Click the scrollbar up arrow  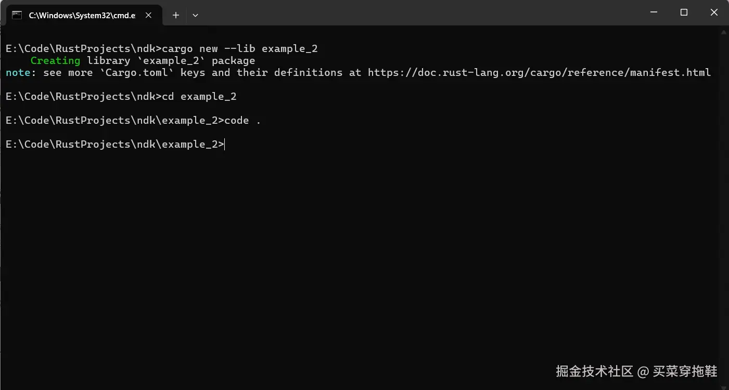click(724, 32)
